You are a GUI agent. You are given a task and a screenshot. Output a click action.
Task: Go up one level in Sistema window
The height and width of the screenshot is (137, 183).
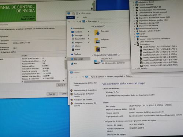pyautogui.click(x=83, y=77)
